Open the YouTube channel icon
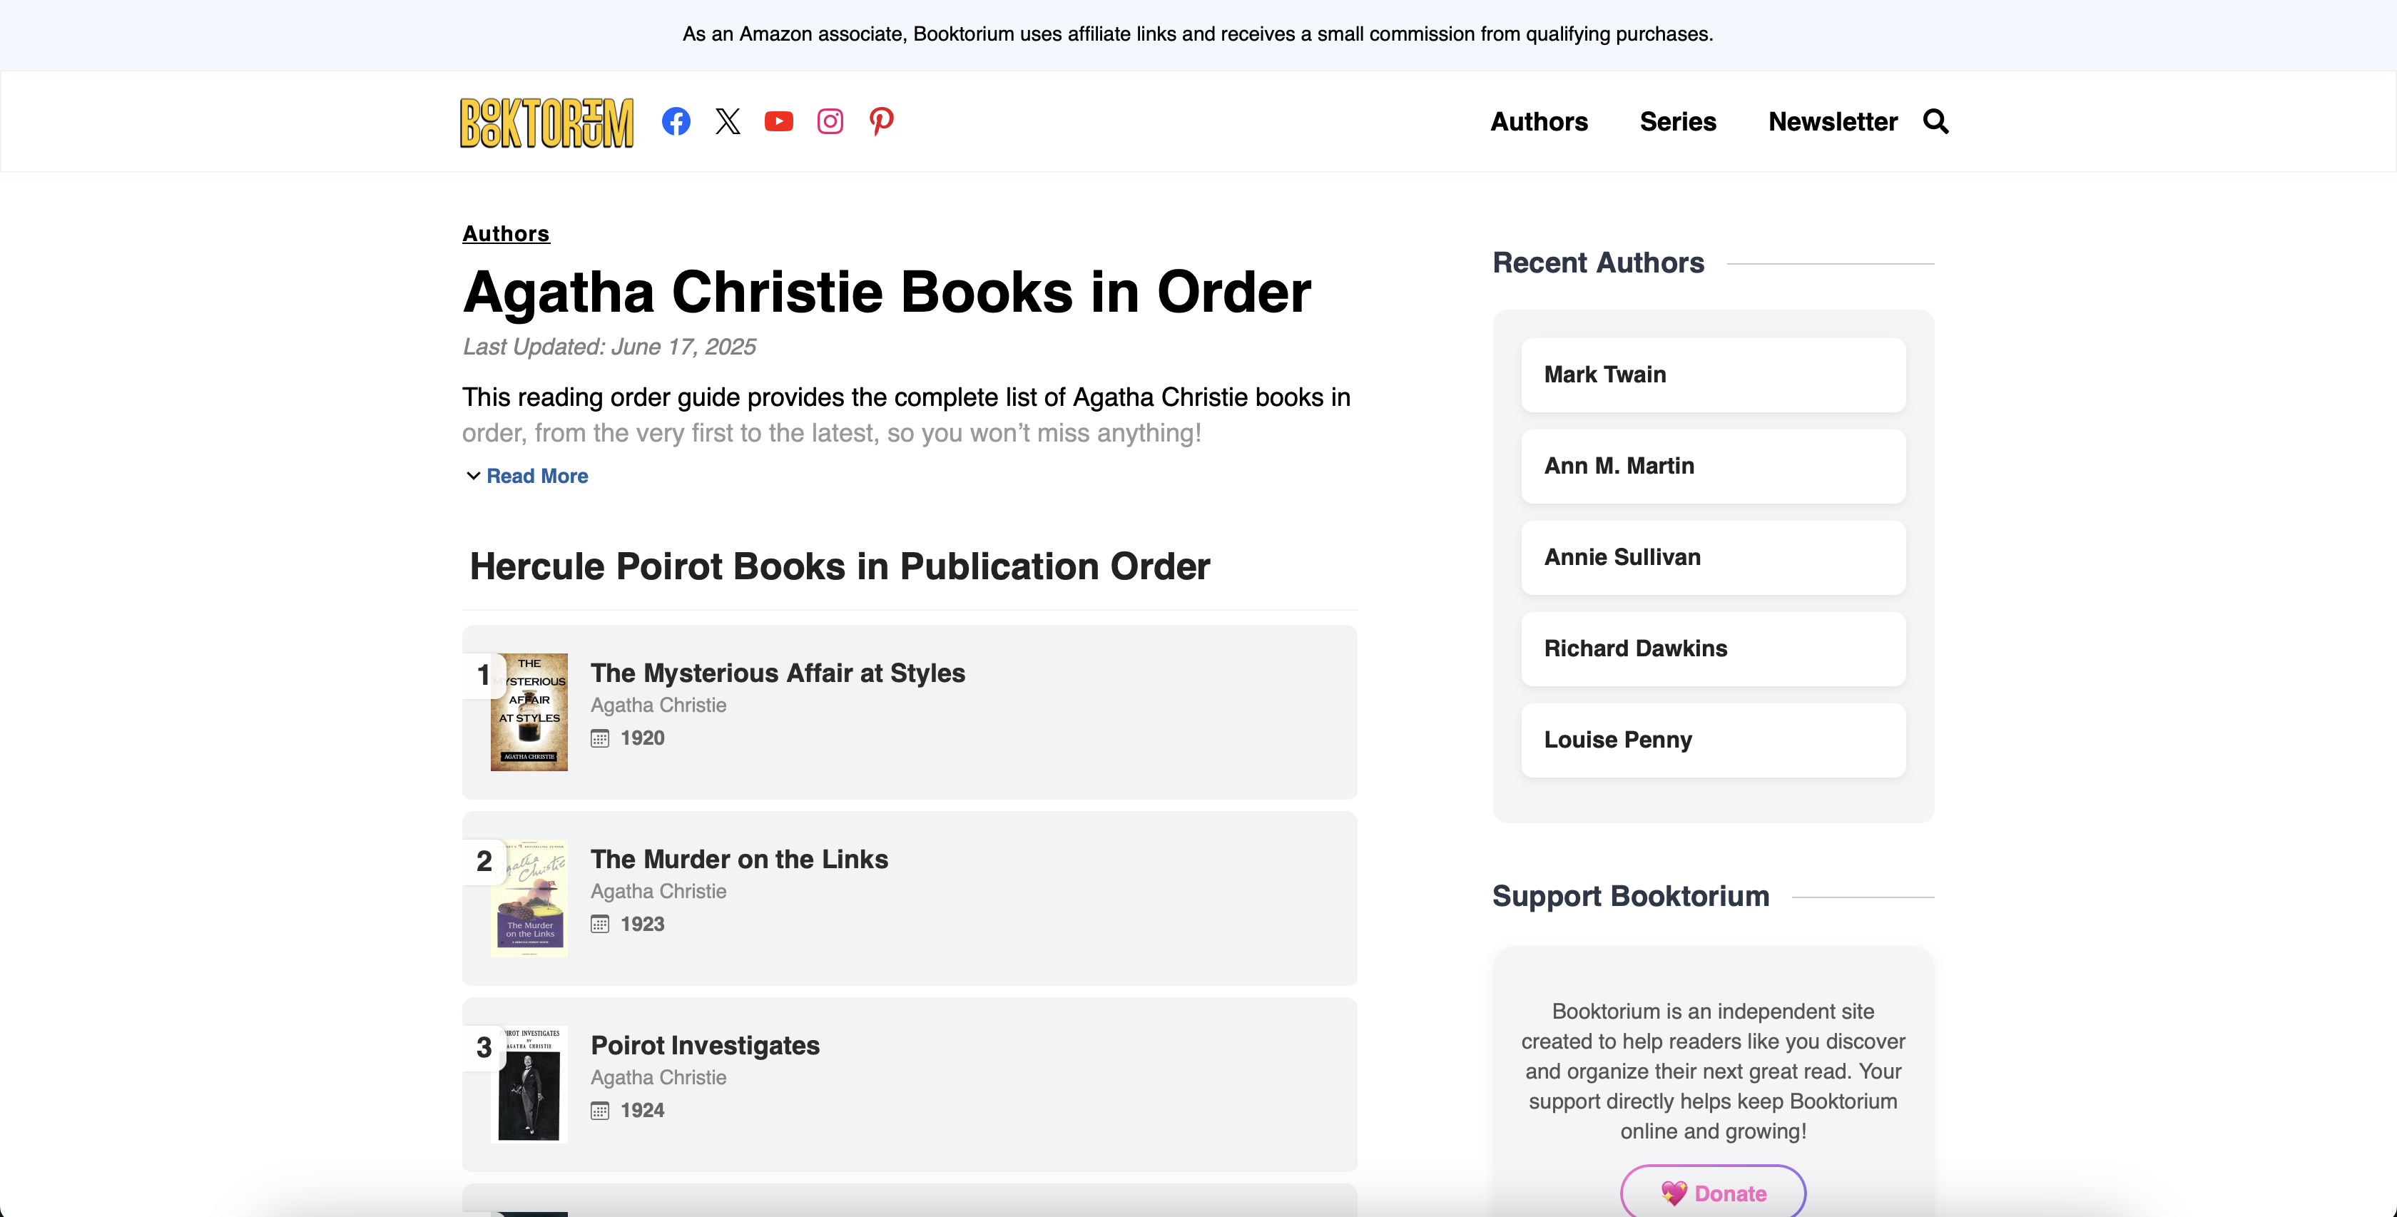Viewport: 2397px width, 1217px height. 779,121
